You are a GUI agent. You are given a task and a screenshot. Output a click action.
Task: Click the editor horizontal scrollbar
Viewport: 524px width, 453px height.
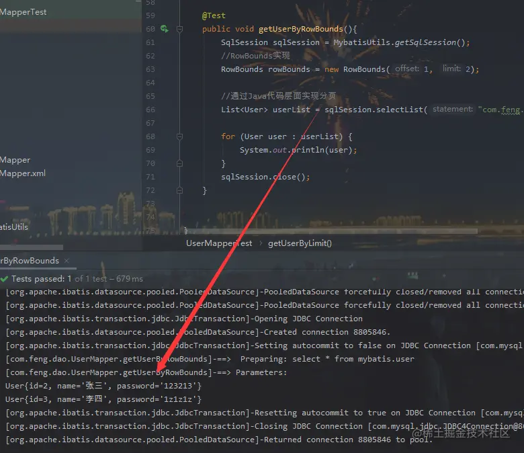tap(331, 231)
